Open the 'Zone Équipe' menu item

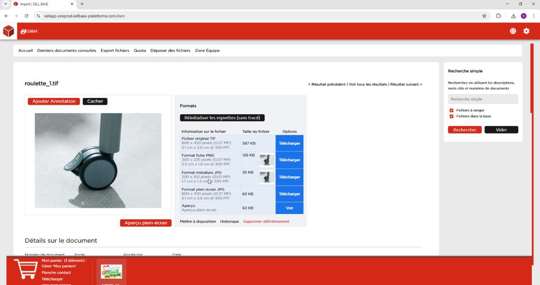(x=207, y=50)
